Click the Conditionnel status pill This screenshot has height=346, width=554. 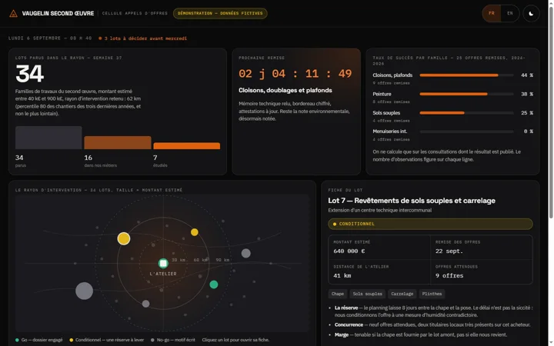(430, 224)
